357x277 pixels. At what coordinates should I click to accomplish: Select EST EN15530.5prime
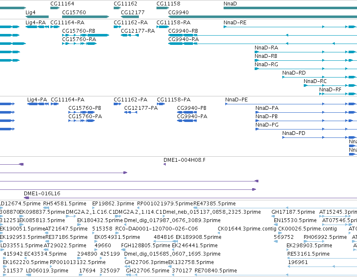(x=295, y=220)
